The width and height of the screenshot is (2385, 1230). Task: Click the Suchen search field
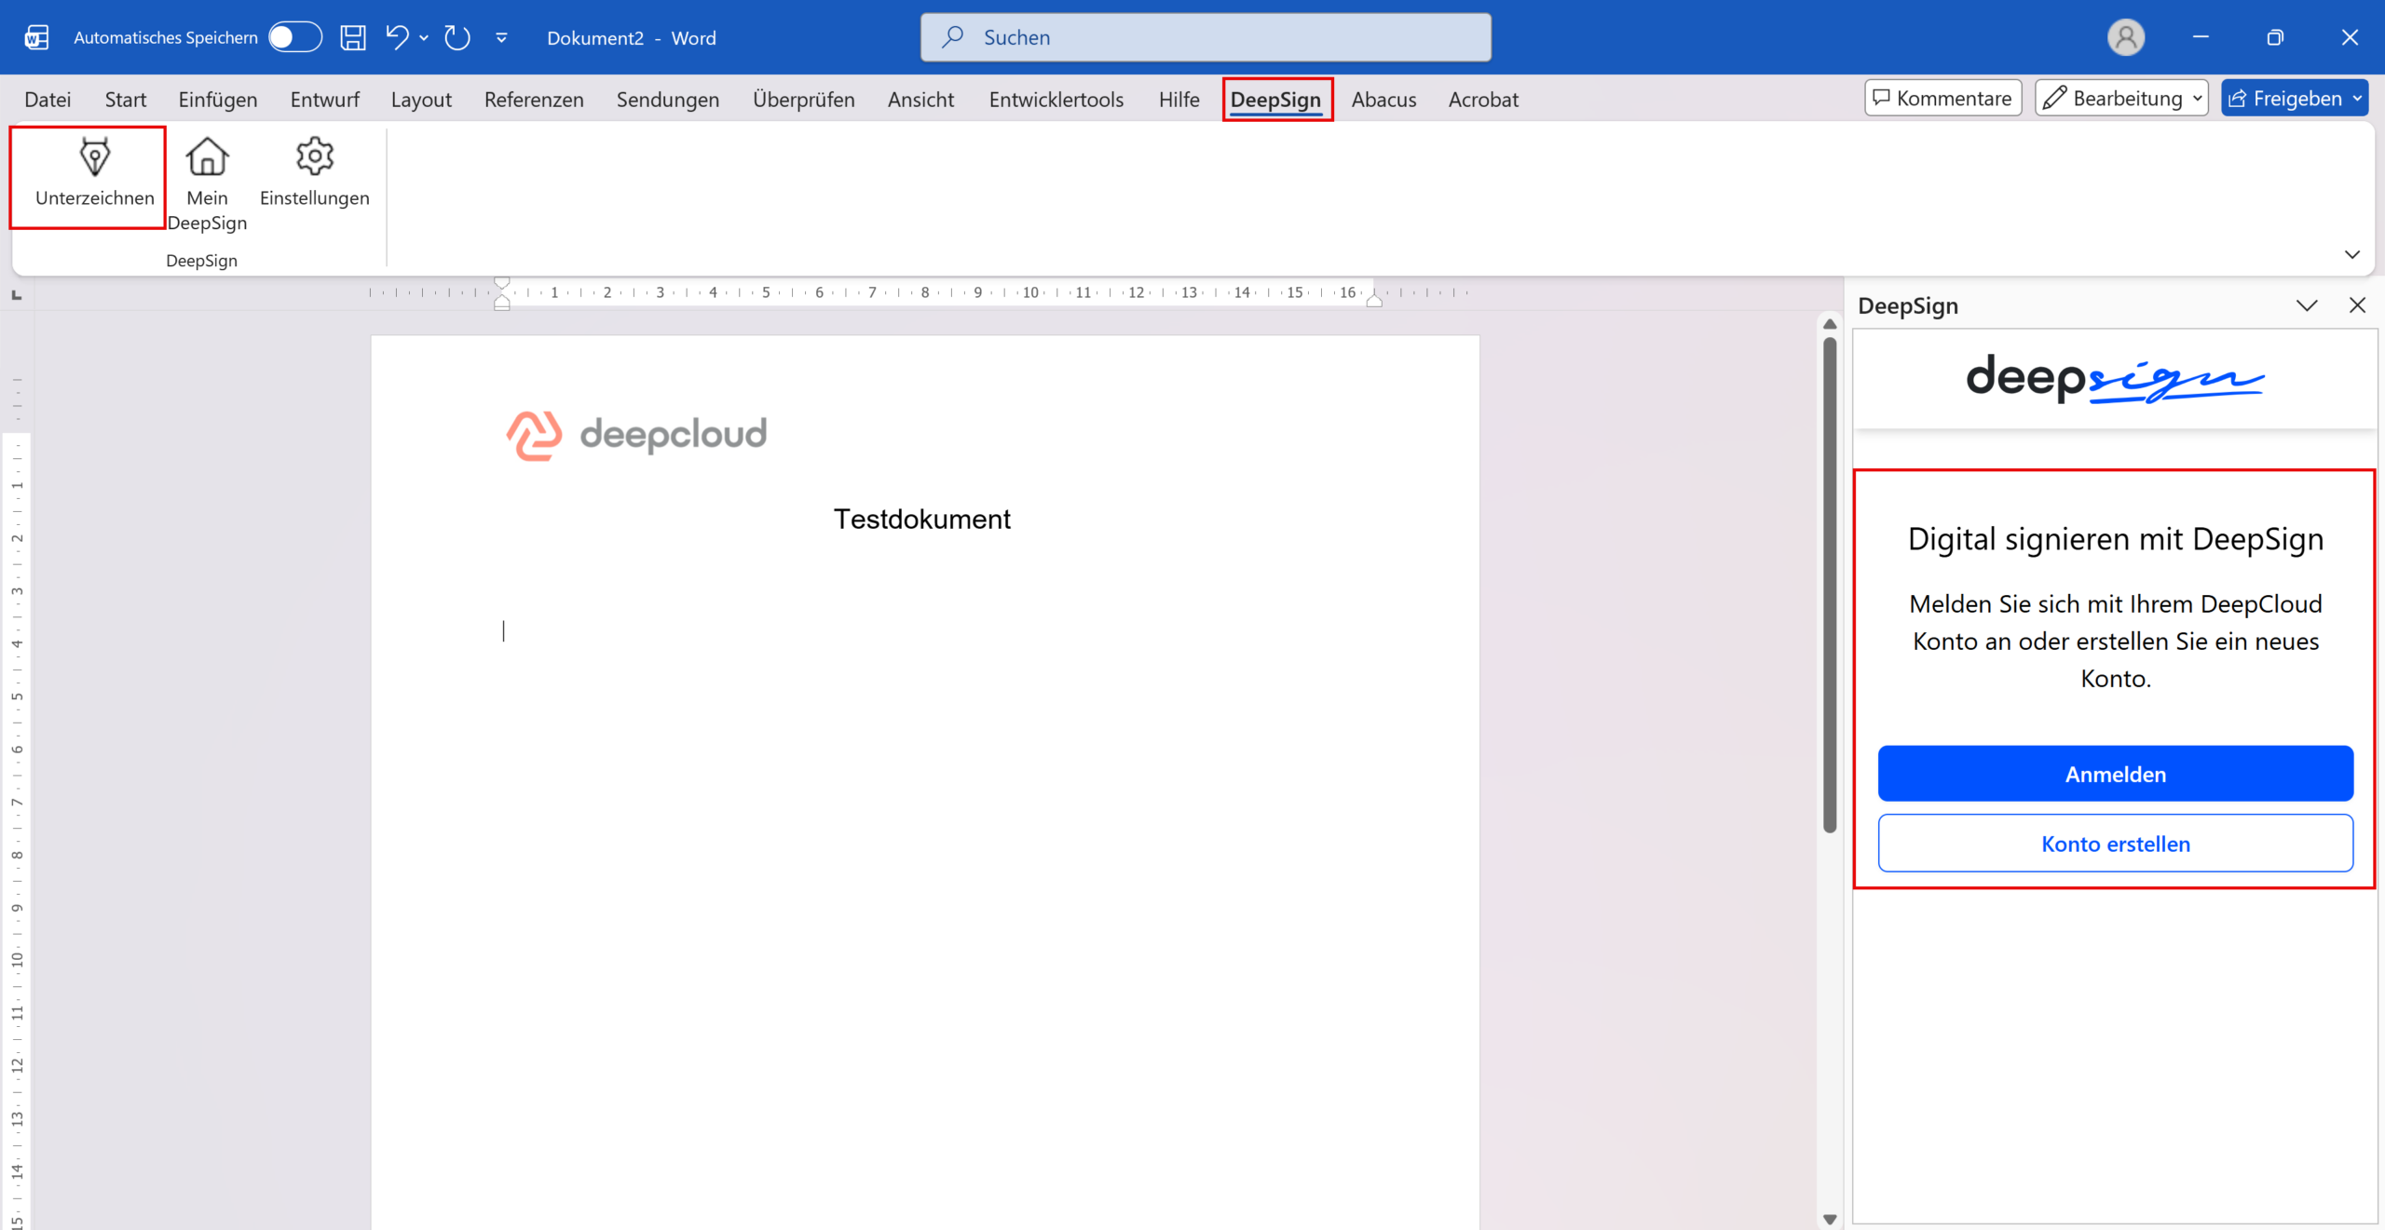[x=1206, y=37]
